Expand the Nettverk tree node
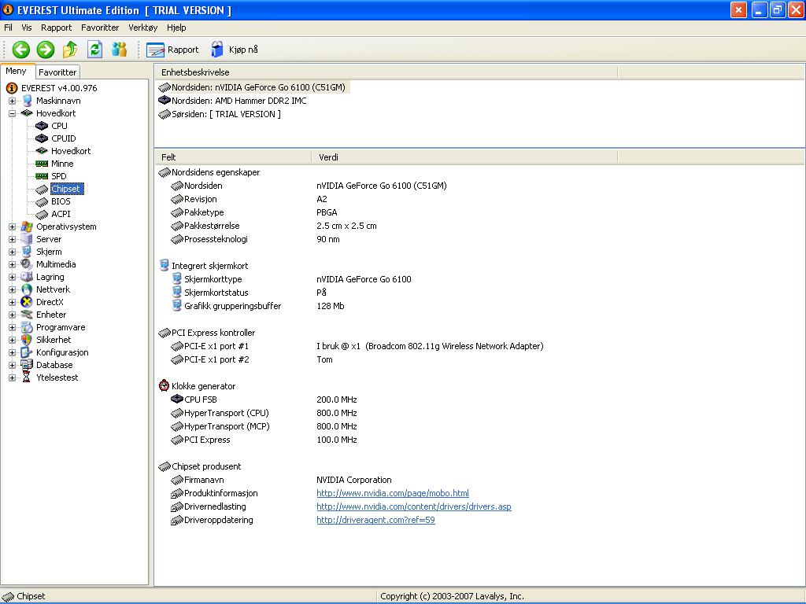 [12, 289]
